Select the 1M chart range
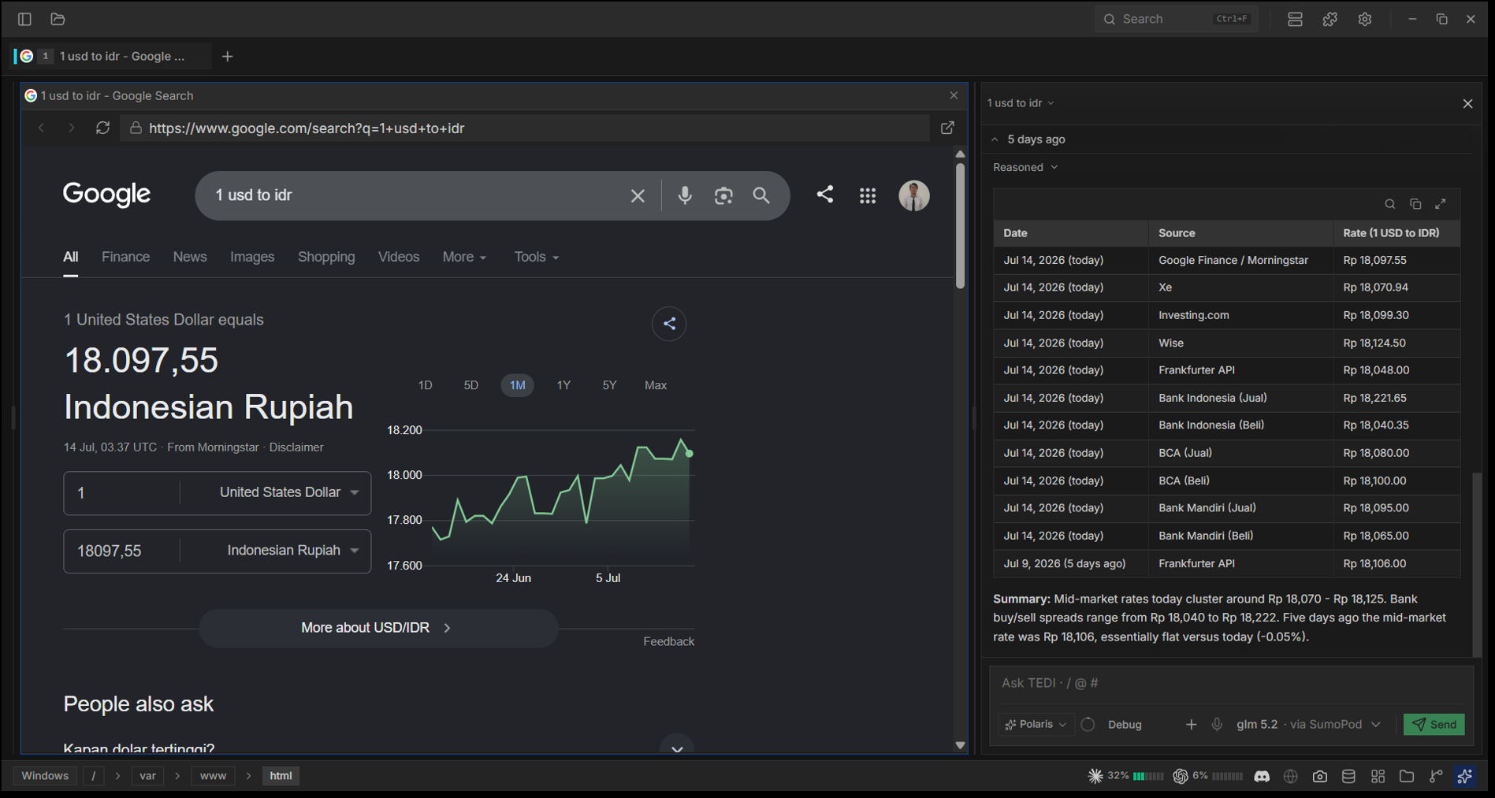 coord(517,385)
